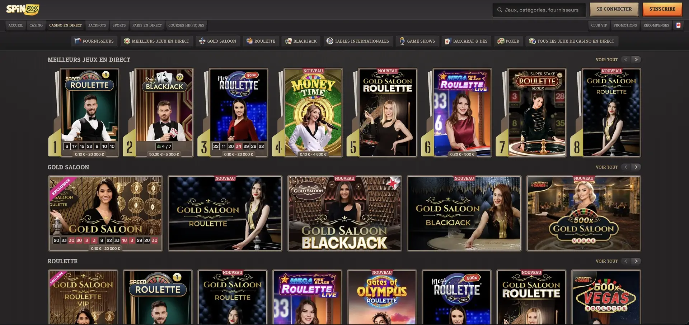Screen dimensions: 689x325
Task: Open Speed Roulette ranked number 1
Action: click(x=89, y=113)
